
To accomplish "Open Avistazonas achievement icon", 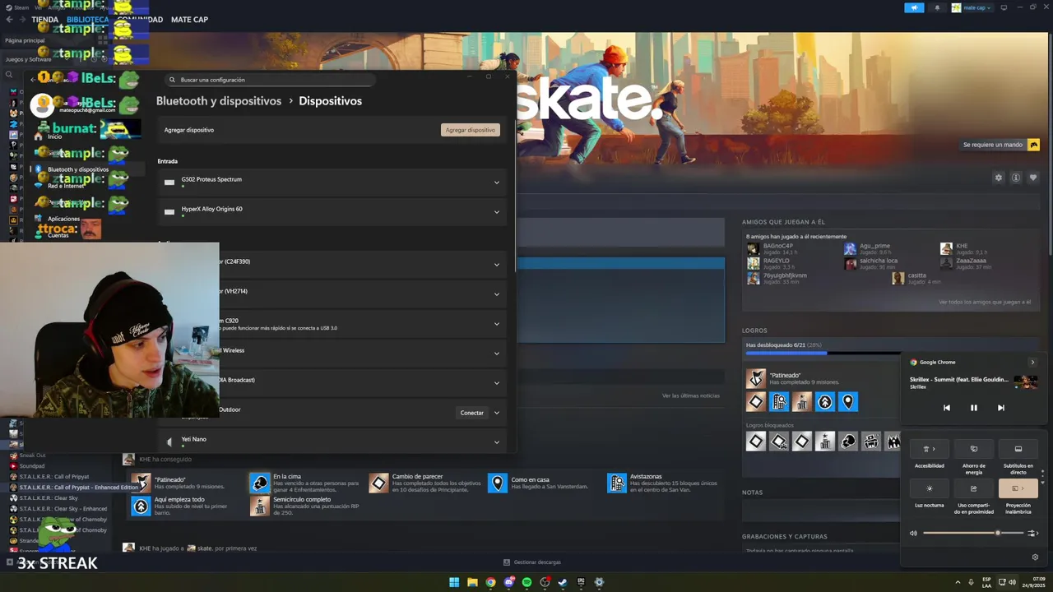I will pos(617,483).
